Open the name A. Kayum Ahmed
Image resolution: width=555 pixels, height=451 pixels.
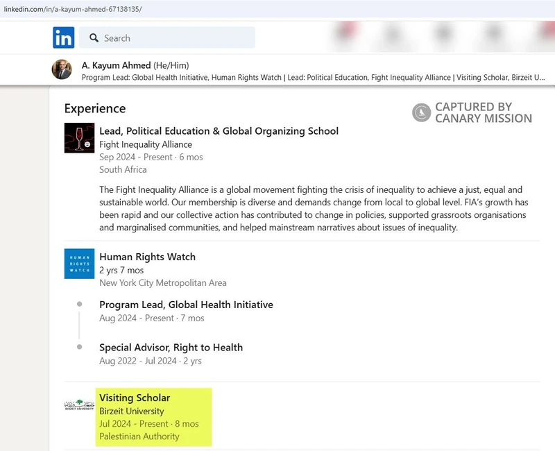coord(116,65)
